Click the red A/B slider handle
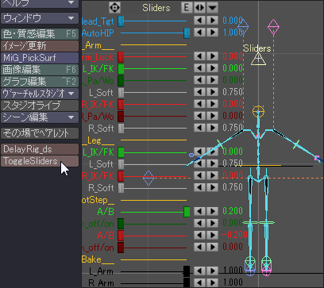 pos(121,236)
